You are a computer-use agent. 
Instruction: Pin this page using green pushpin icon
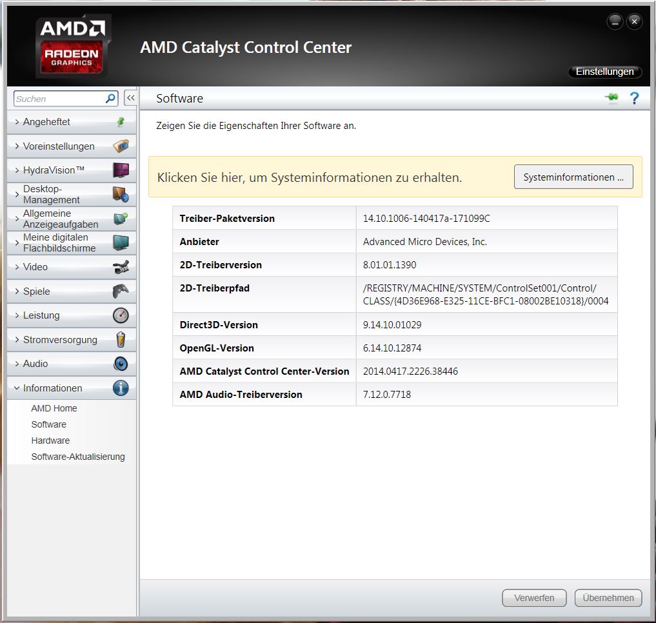[611, 97]
